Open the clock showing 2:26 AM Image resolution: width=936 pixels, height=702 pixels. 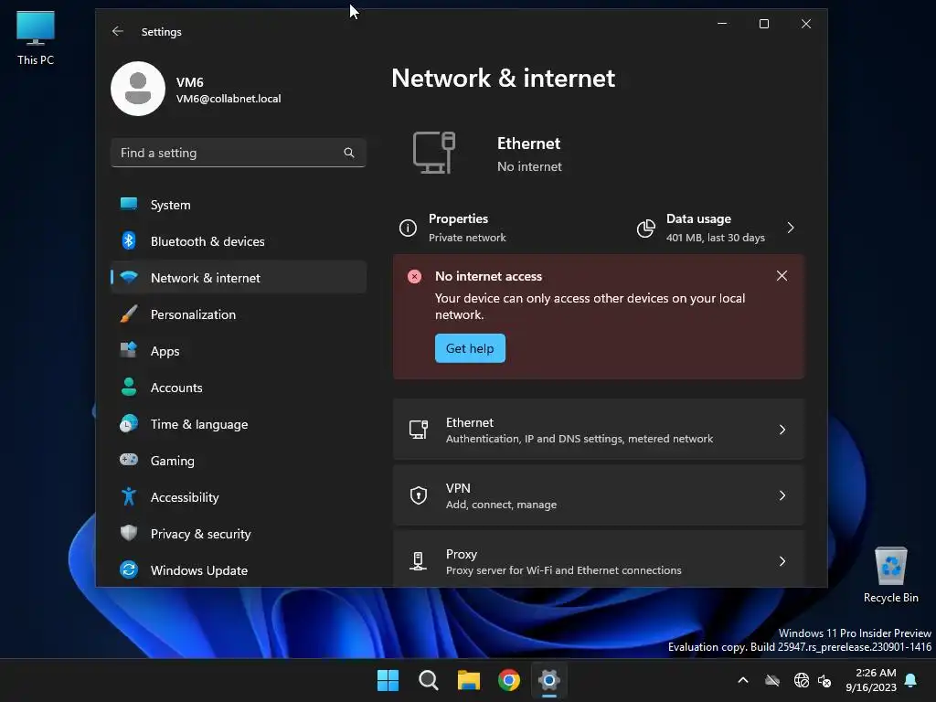pyautogui.click(x=871, y=680)
